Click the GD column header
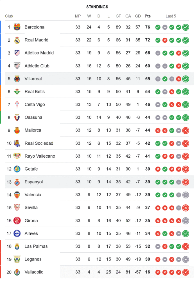Screen dimensions: 194x282 pos(138,16)
